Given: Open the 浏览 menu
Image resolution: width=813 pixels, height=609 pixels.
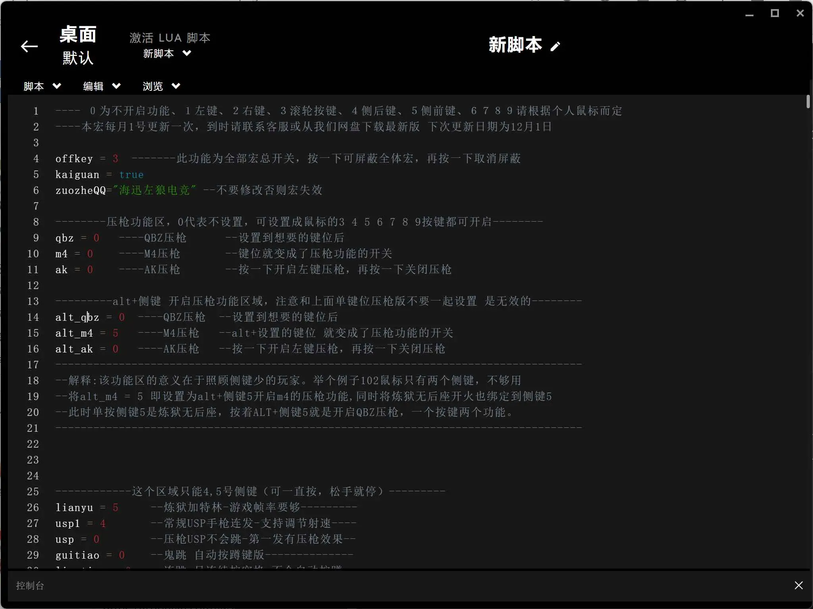Looking at the screenshot, I should pos(153,86).
